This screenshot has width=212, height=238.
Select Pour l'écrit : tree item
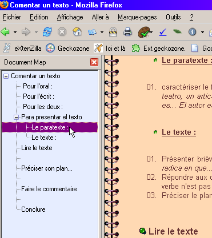coord(39,96)
